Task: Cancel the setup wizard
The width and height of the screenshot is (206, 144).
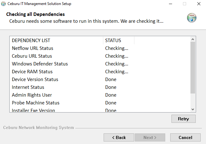Action: coord(185,137)
